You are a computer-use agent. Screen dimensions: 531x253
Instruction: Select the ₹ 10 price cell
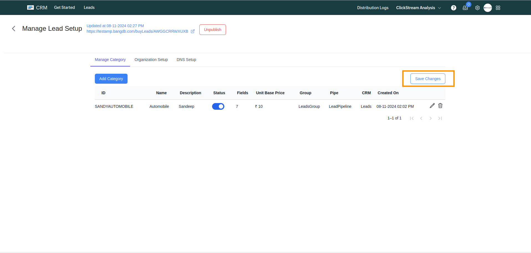259,106
